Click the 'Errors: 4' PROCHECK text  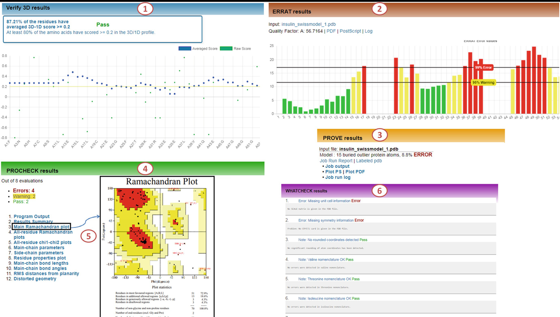(24, 191)
